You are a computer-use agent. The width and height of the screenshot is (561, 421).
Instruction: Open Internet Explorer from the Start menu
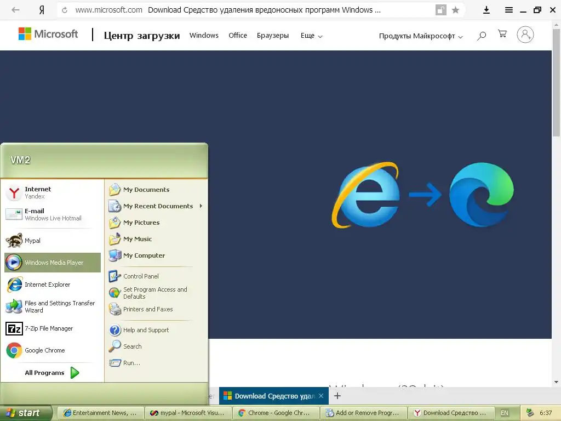[53, 285]
